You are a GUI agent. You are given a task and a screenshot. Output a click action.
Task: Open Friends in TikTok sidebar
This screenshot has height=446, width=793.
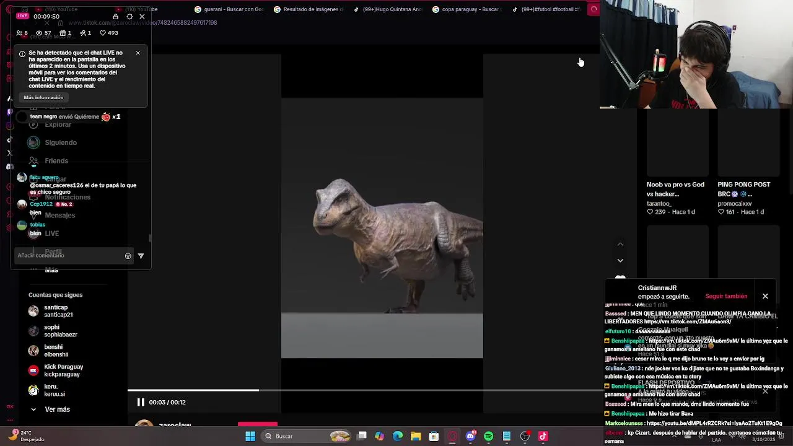pyautogui.click(x=56, y=160)
